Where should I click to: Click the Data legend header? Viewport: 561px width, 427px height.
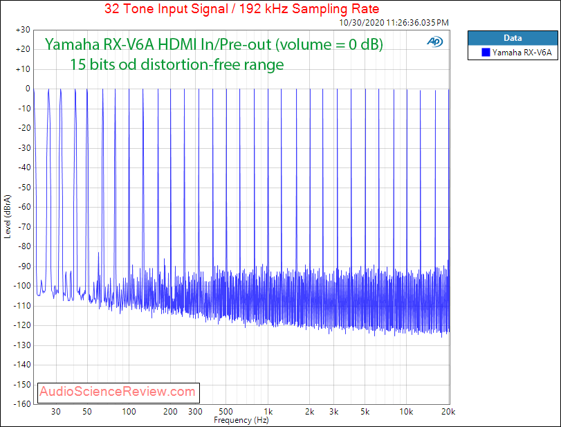(513, 38)
